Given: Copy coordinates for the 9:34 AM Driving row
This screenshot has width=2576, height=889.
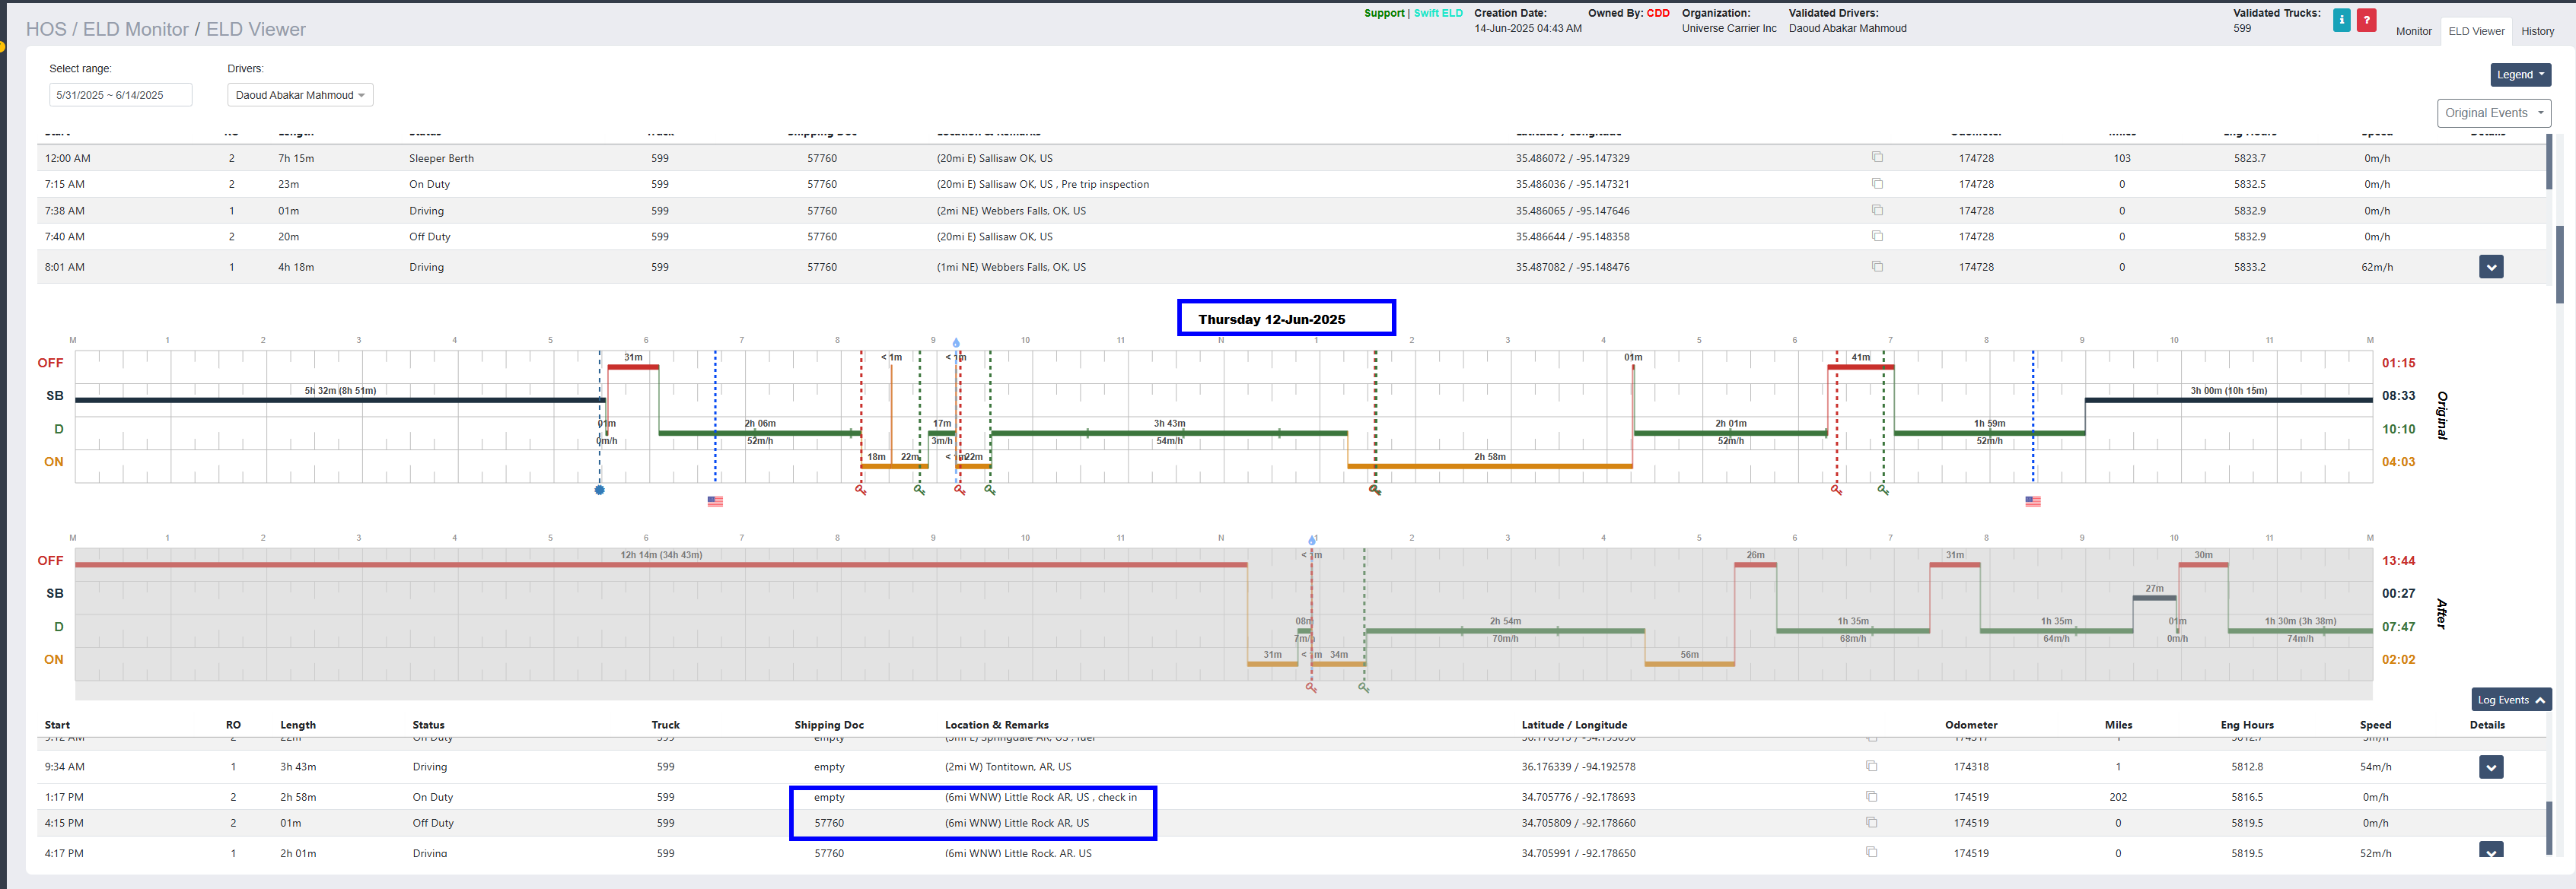Looking at the screenshot, I should point(1871,767).
